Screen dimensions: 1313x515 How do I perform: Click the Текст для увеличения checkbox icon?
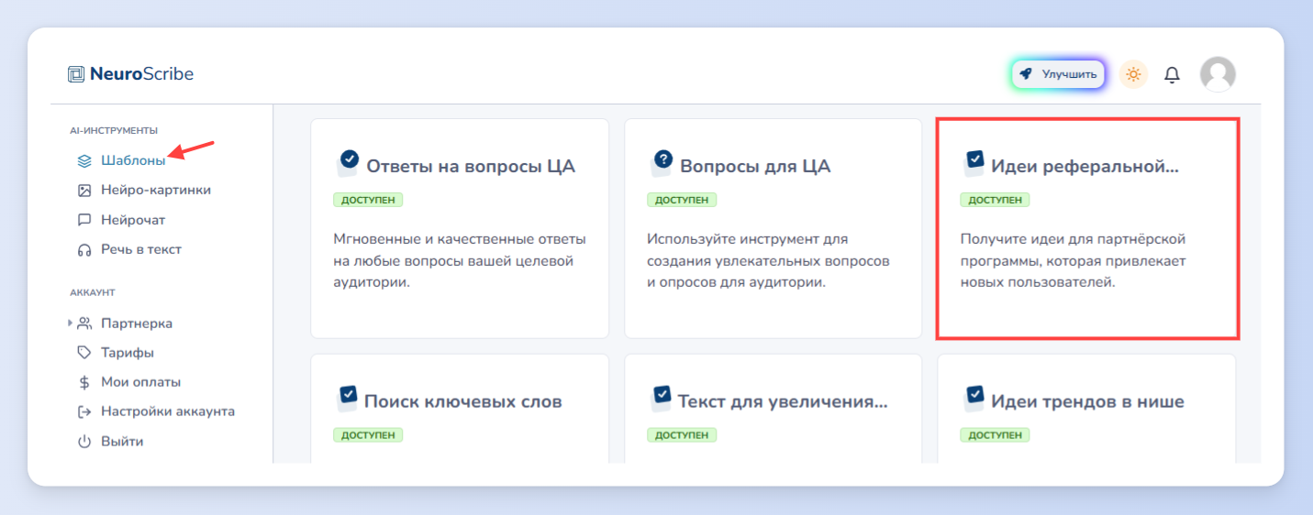point(662,397)
